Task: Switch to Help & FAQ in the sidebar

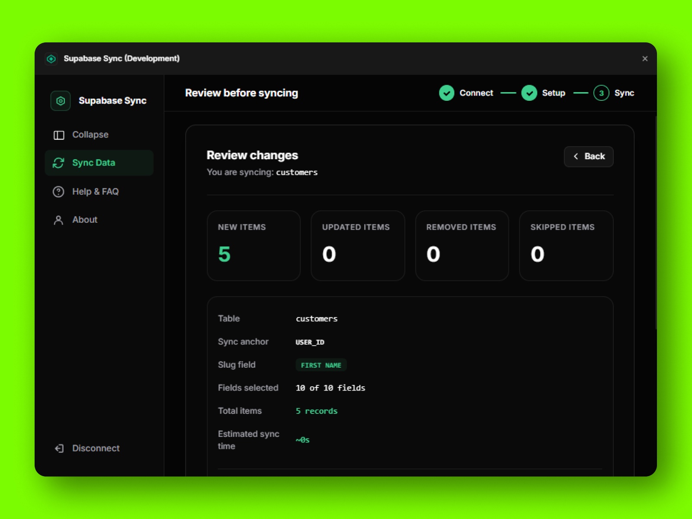Action: coord(96,192)
